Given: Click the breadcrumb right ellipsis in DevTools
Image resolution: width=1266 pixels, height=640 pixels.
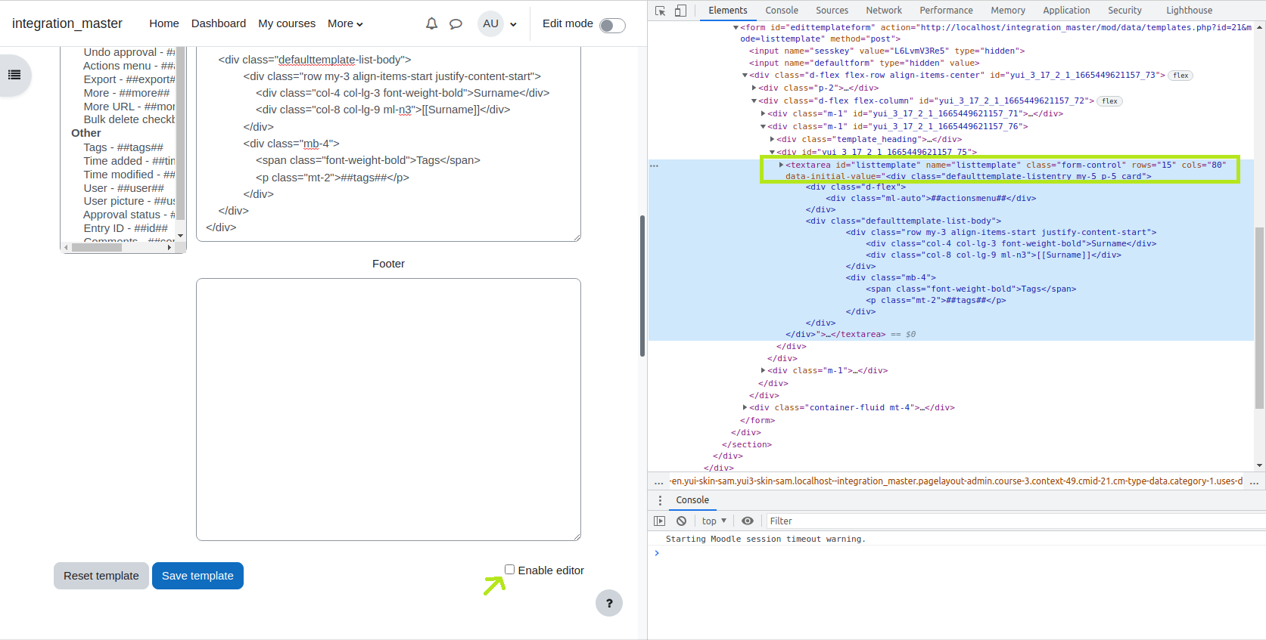Looking at the screenshot, I should tap(1254, 481).
